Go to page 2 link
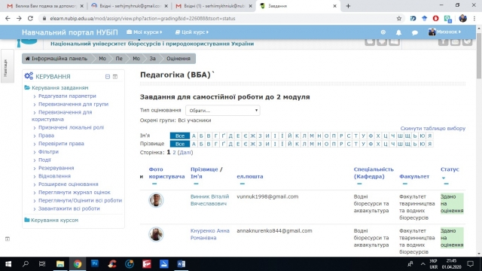 pos(174,152)
